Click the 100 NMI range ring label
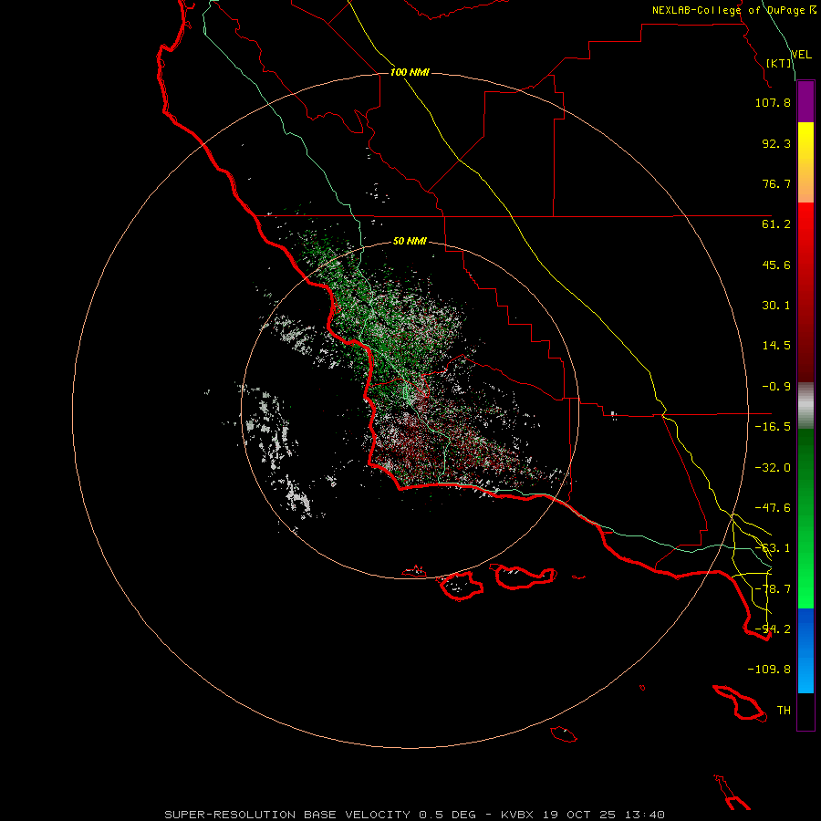This screenshot has width=821, height=821. pos(410,72)
